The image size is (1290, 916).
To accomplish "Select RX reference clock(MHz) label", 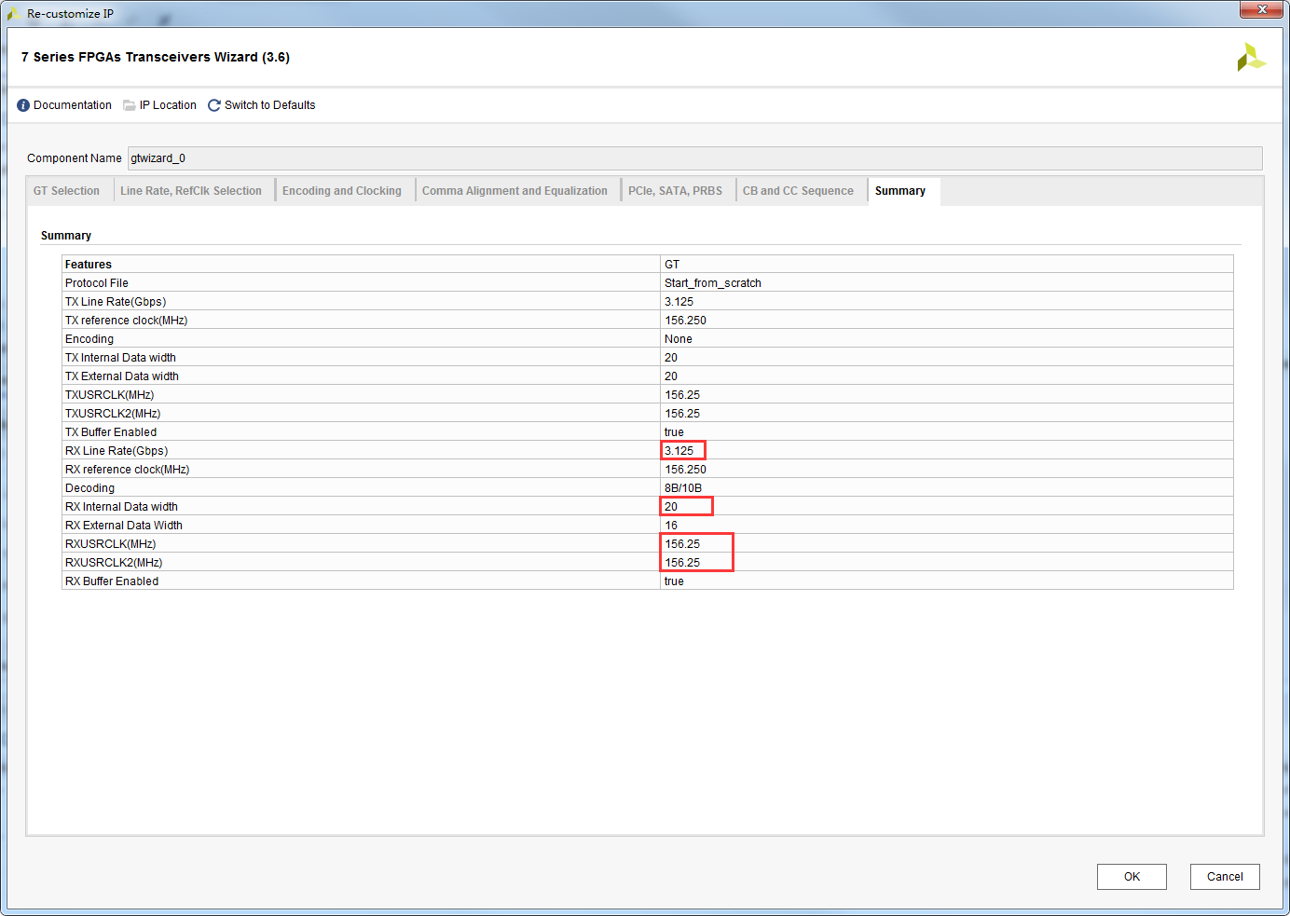I will click(x=127, y=470).
